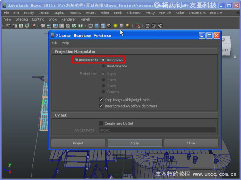Click the Shadows gray sphere icon
The image size is (241, 180).
122,25
